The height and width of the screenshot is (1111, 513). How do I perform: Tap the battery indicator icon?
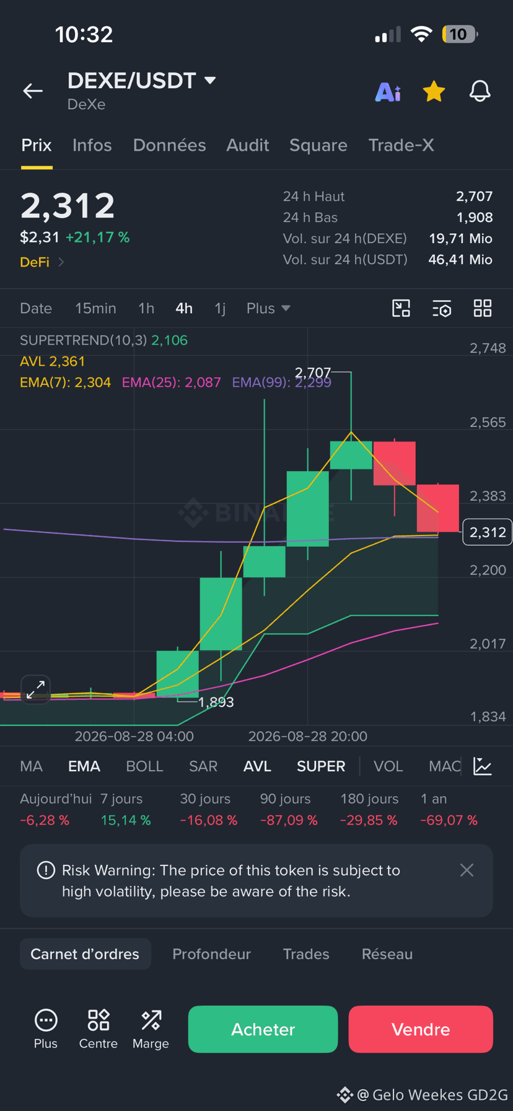tap(460, 34)
